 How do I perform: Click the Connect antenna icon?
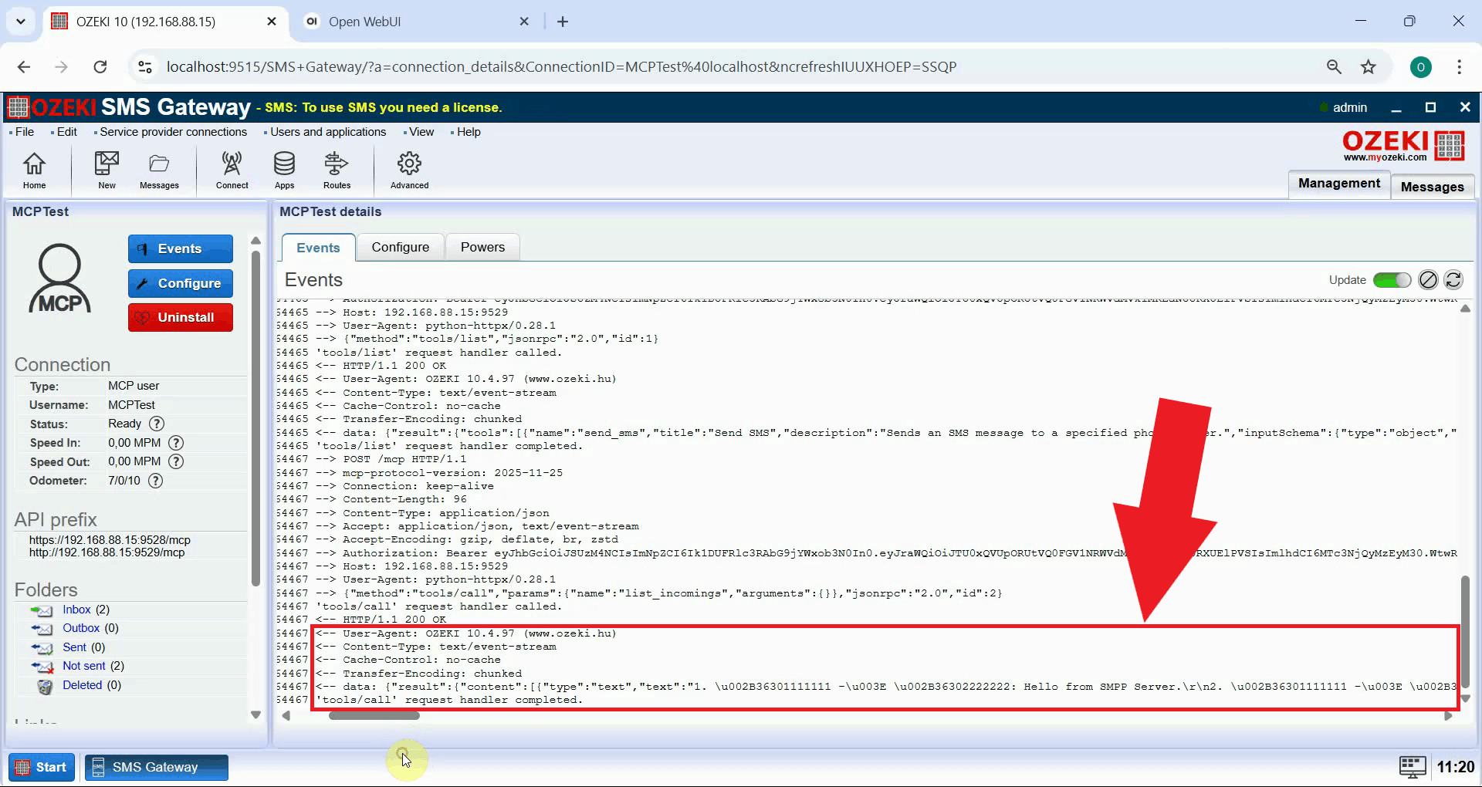click(x=232, y=170)
